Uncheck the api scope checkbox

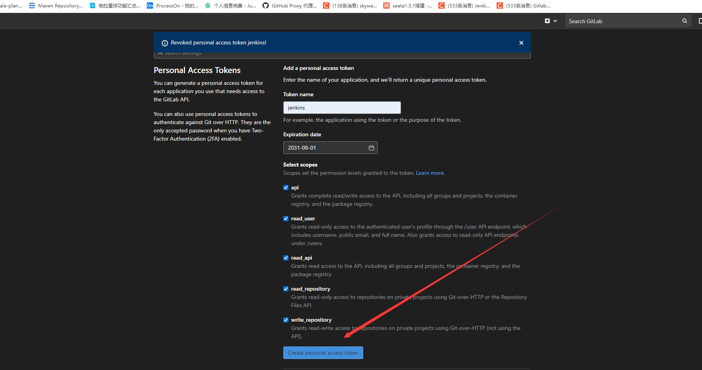click(286, 188)
